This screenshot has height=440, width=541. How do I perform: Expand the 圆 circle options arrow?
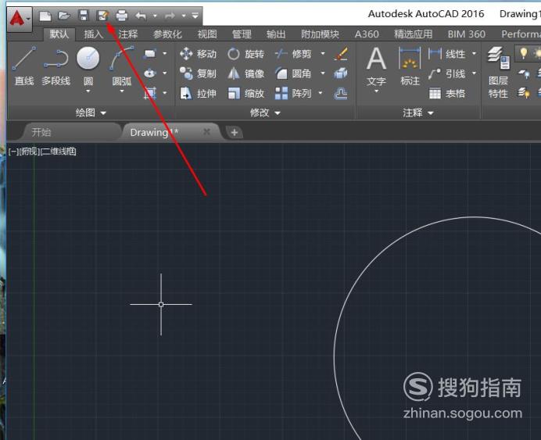pyautogui.click(x=88, y=91)
